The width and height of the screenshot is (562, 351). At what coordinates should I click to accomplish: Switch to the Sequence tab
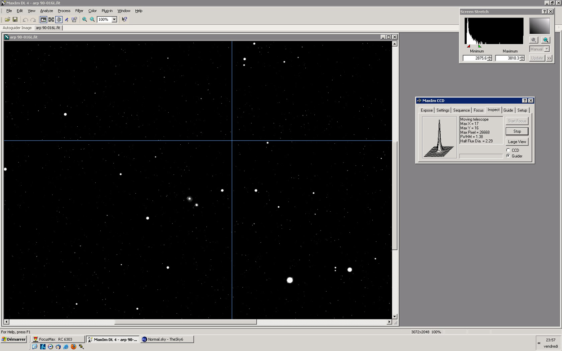(x=461, y=110)
